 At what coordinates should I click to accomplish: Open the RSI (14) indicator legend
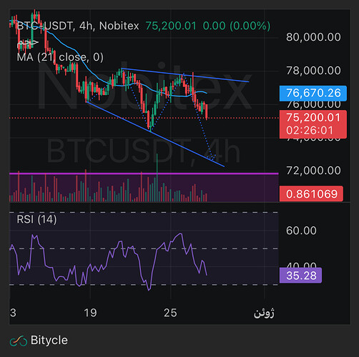pyautogui.click(x=36, y=219)
